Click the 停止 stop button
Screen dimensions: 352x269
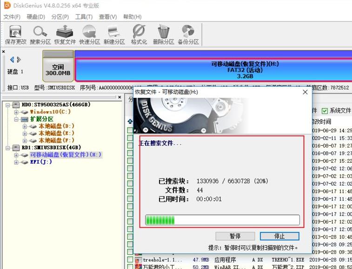(279, 236)
